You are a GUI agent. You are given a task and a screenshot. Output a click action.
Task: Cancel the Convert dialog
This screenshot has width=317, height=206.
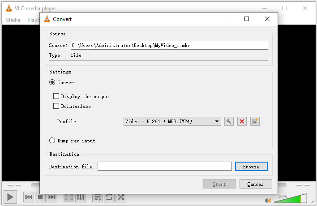point(256,184)
